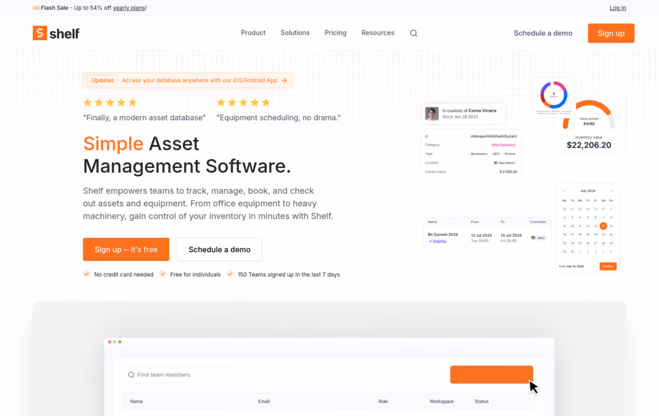Click the Workspace column header
Screen dimensions: 659x416
pyautogui.click(x=442, y=401)
